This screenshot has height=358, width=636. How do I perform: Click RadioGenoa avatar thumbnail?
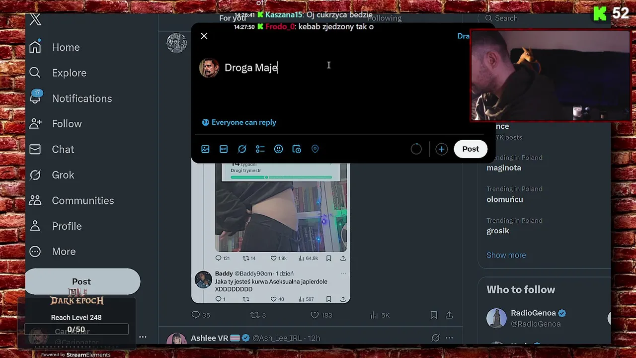(496, 318)
